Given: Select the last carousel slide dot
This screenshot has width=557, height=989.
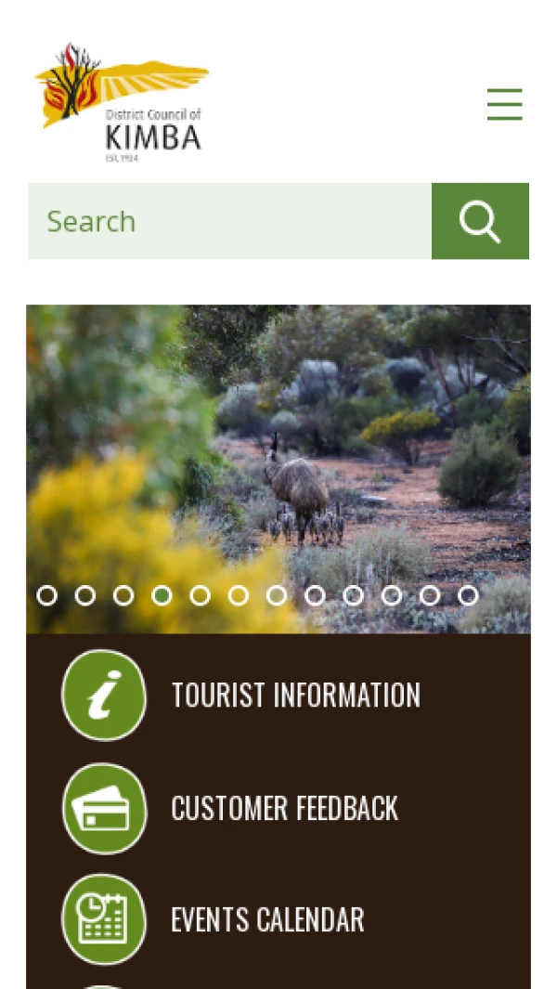Looking at the screenshot, I should [x=468, y=595].
